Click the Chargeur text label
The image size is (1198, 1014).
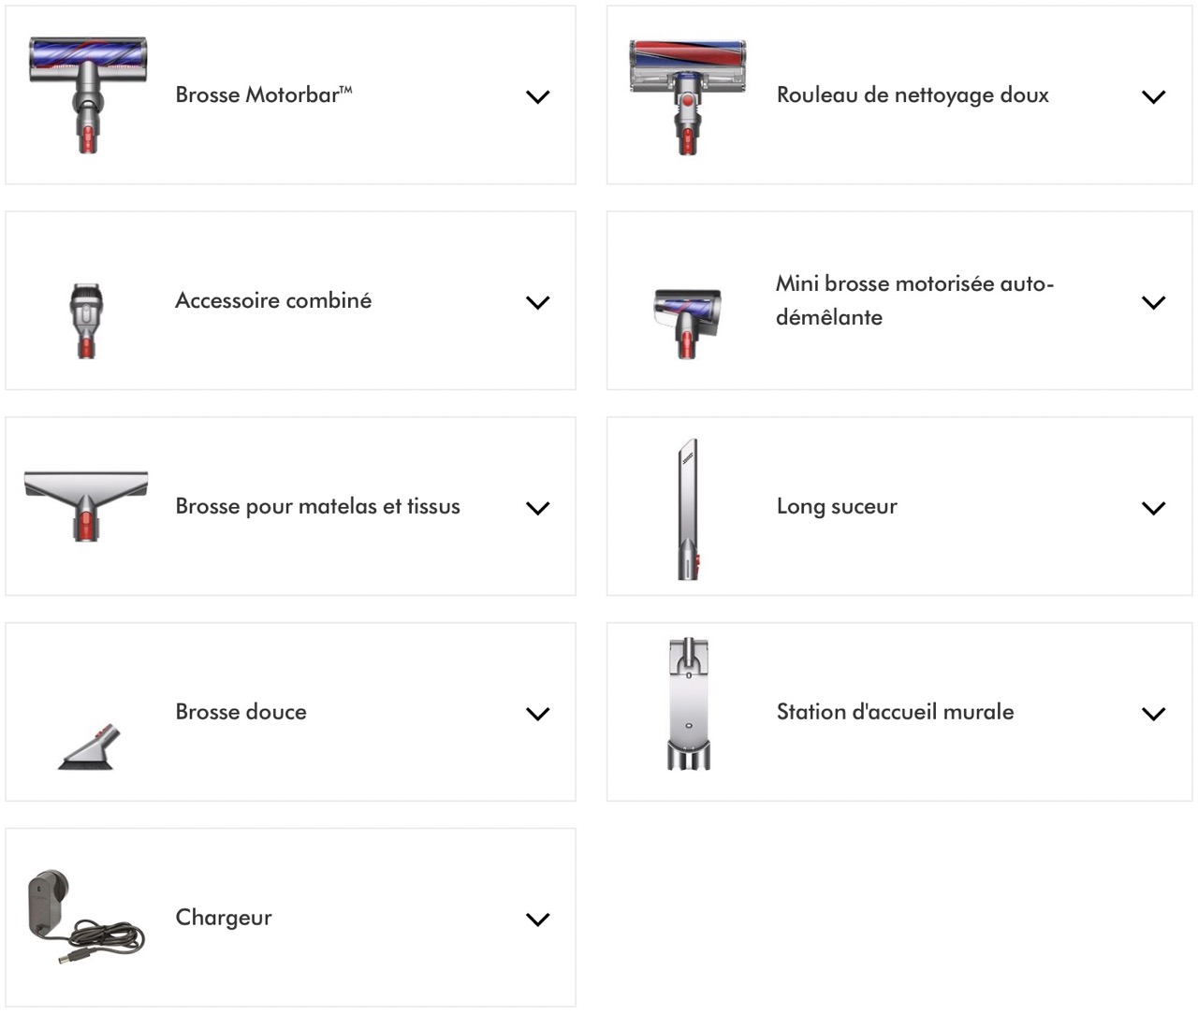coord(224,918)
